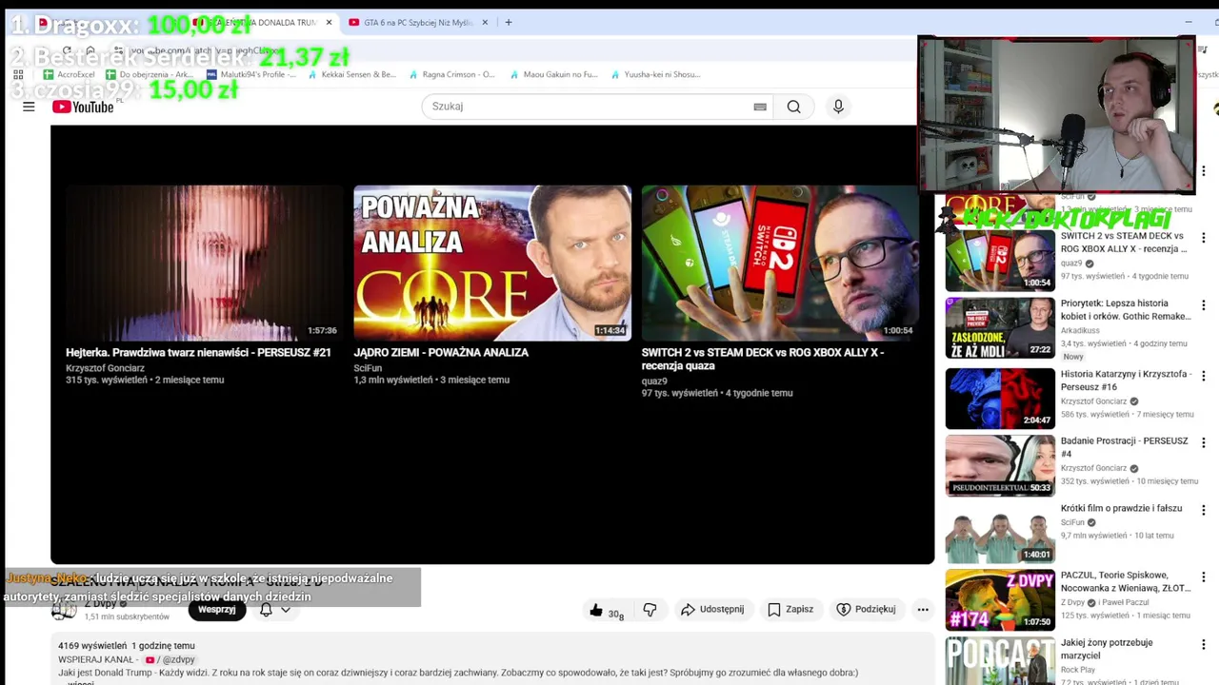Viewport: 1219px width, 685px height.
Task: Open sidebar video SWITCH 2 vs STEAM DECK
Action: pyautogui.click(x=1000, y=261)
